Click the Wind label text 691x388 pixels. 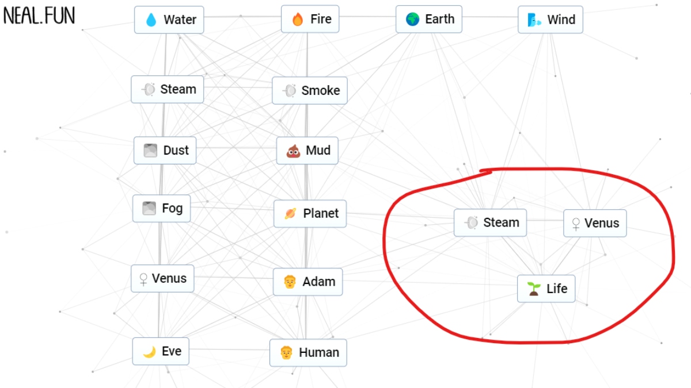pyautogui.click(x=561, y=20)
